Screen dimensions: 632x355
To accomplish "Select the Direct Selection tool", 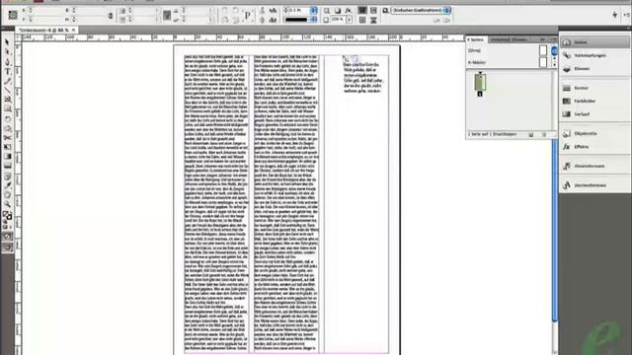I will (7, 52).
